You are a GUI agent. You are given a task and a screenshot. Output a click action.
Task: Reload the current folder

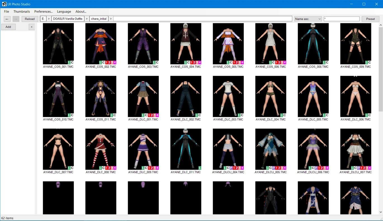tap(30, 19)
